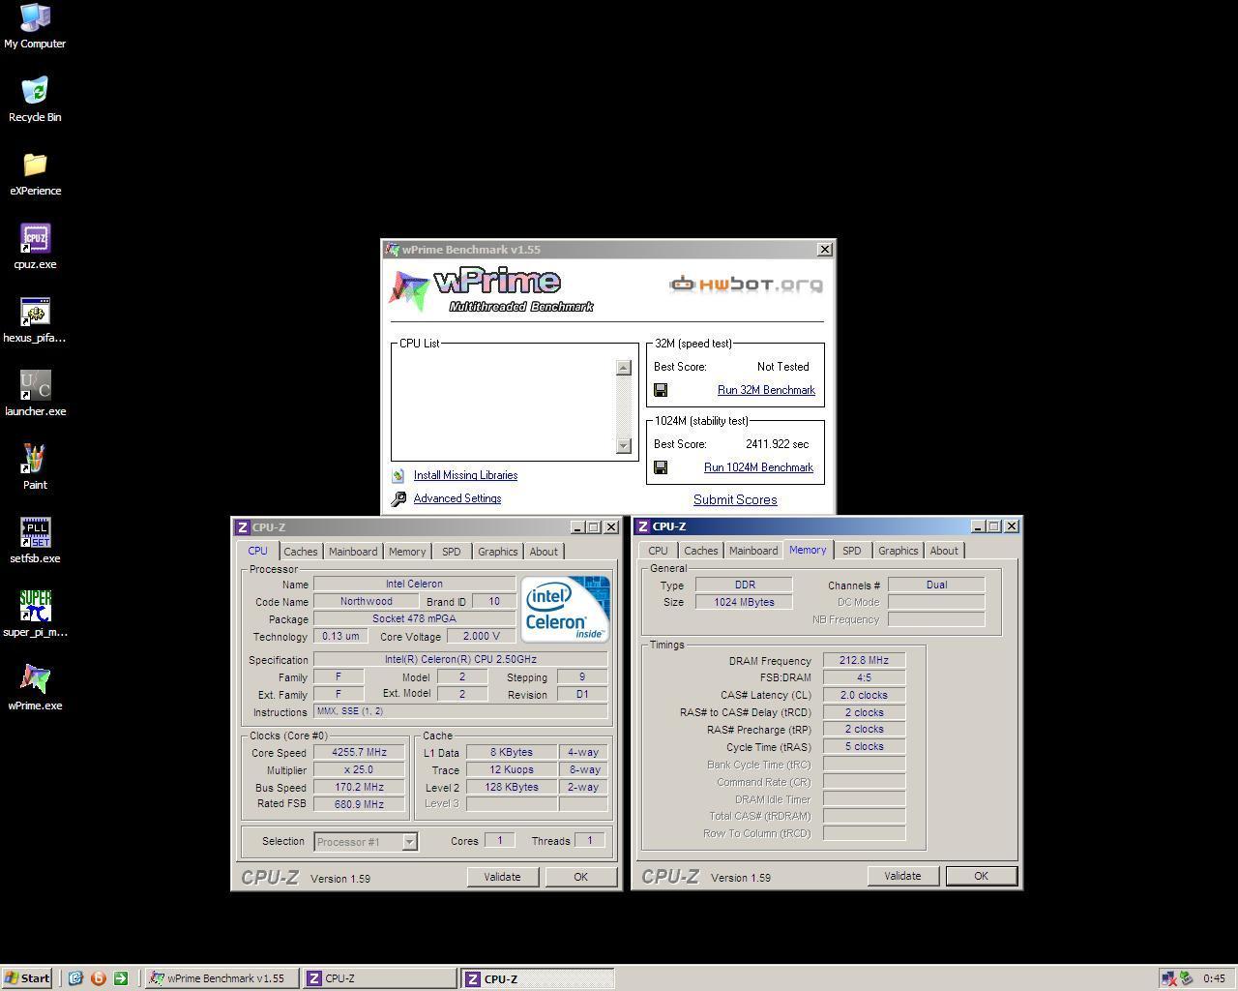Click the Specification Intel Celeron 2.50GHz field

(x=460, y=660)
